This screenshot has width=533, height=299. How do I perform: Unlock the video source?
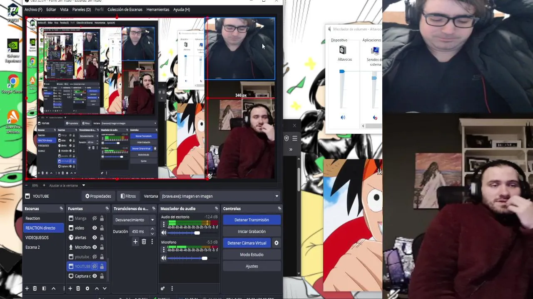102,228
